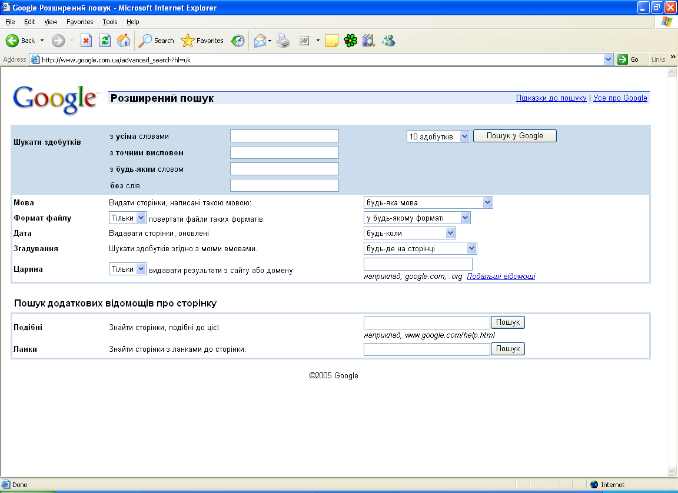This screenshot has height=493, width=678.
Task: Click the Back arrow icon
Action: [x=12, y=41]
